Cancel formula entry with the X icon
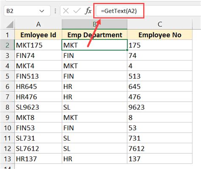 (x=66, y=11)
